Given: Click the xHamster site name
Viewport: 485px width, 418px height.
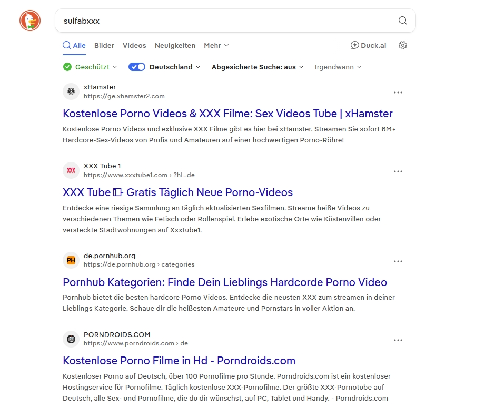Looking at the screenshot, I should click(x=100, y=87).
